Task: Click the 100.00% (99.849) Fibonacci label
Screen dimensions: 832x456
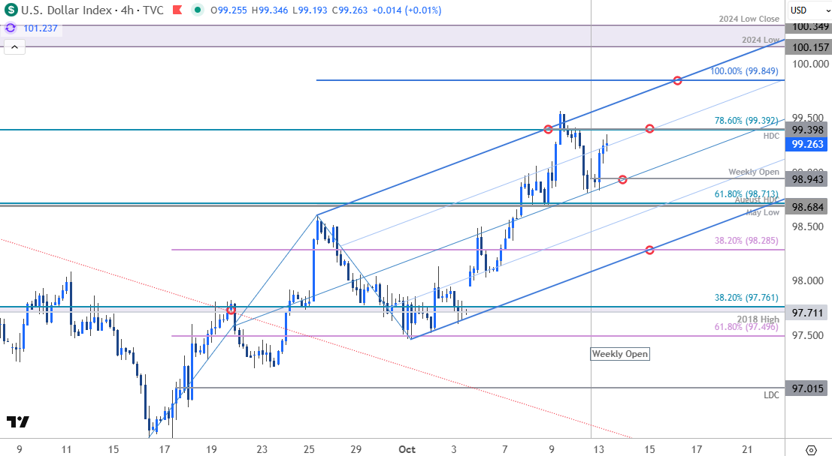Action: pos(744,71)
